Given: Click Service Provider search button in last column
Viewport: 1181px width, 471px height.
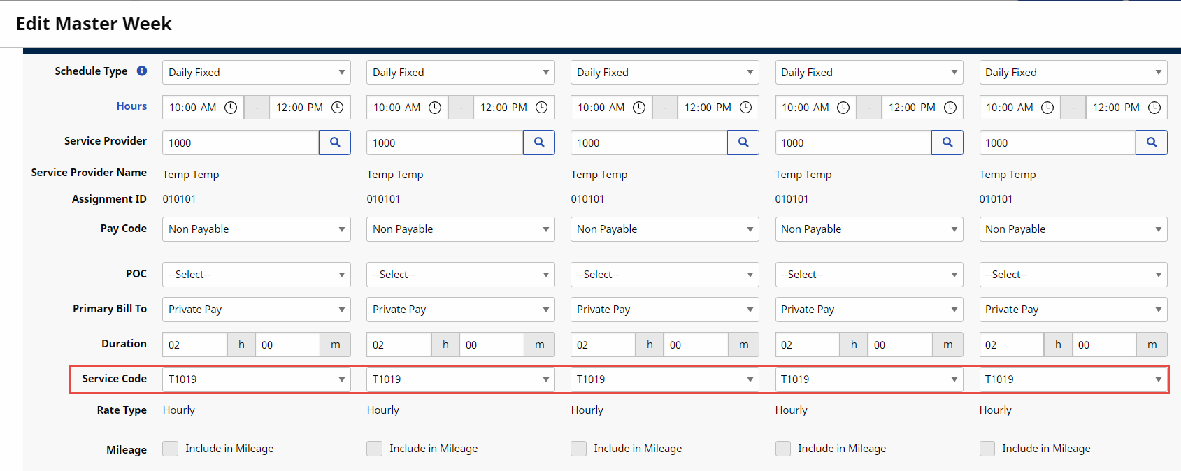Looking at the screenshot, I should (x=1152, y=143).
